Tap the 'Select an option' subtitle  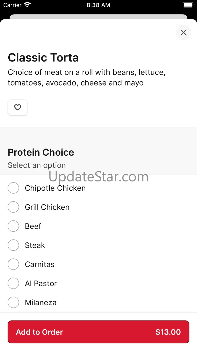point(37,165)
